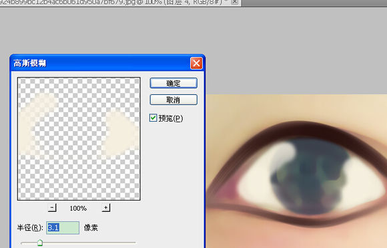This screenshot has height=248, width=387.
Task: Zoom in the preview with plus button
Action: click(106, 208)
